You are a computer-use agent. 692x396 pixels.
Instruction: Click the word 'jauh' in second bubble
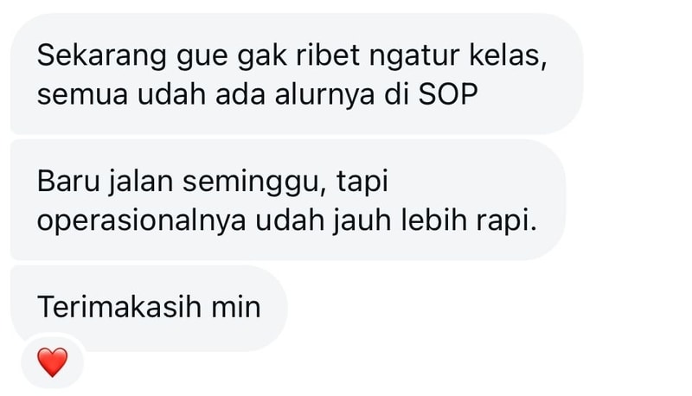362,221
